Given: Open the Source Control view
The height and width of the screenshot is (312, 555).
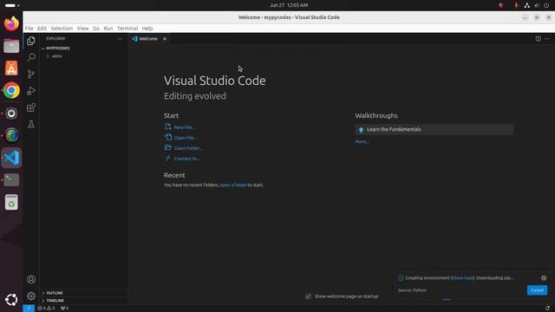Looking at the screenshot, I should point(31,74).
